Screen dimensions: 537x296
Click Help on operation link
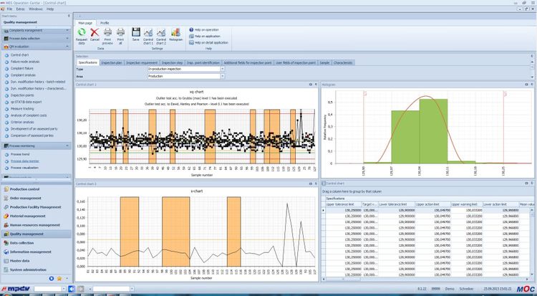click(x=208, y=29)
